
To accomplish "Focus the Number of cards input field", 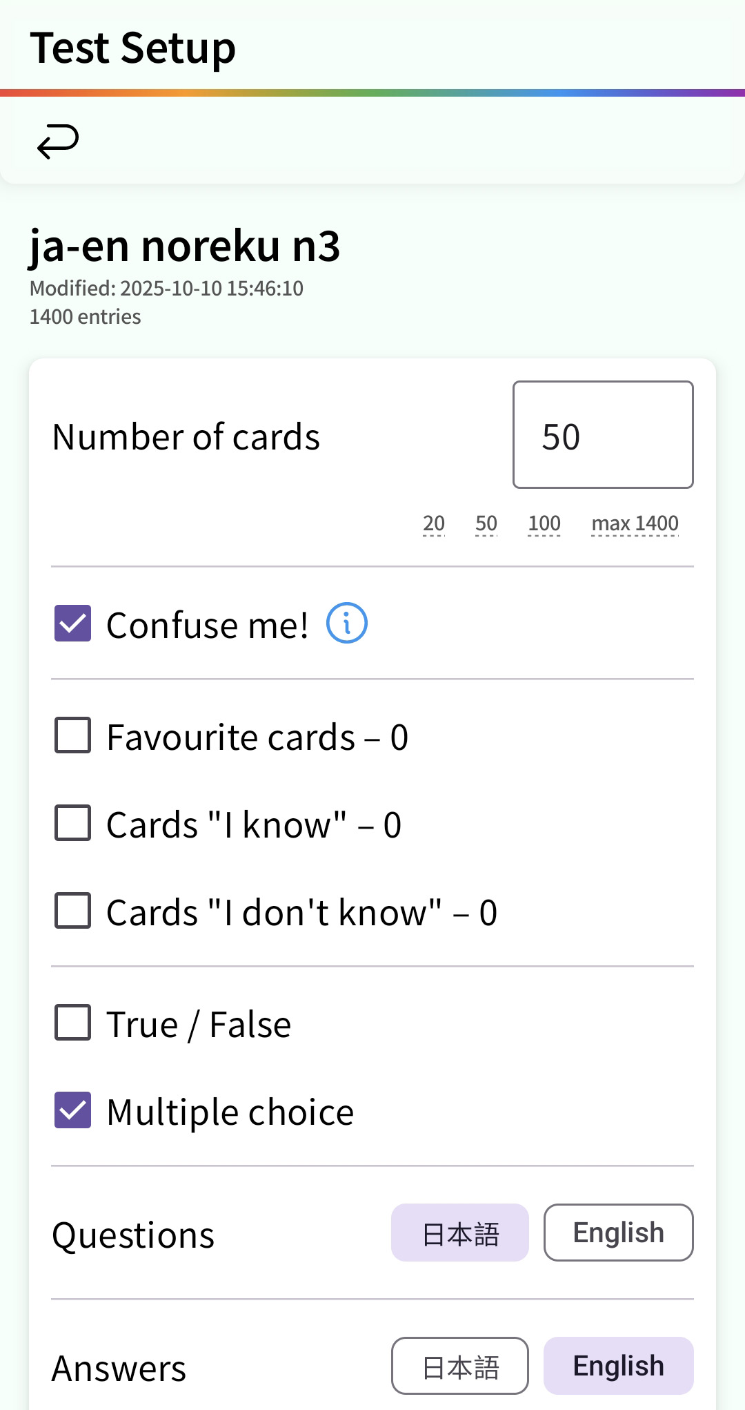I will point(603,435).
